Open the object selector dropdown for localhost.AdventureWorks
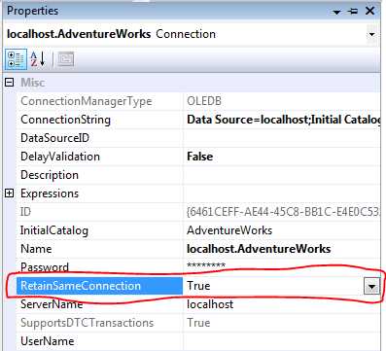 pos(372,34)
